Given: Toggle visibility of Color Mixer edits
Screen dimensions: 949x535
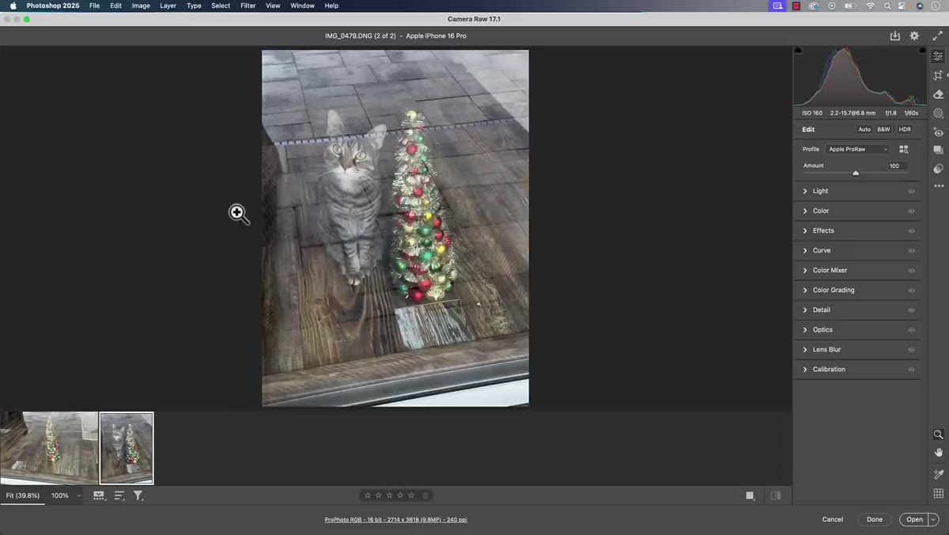Looking at the screenshot, I should tap(911, 270).
